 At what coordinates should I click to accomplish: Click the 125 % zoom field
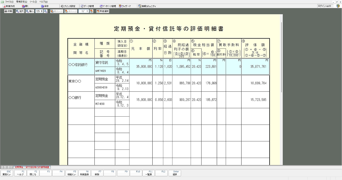pos(39,11)
